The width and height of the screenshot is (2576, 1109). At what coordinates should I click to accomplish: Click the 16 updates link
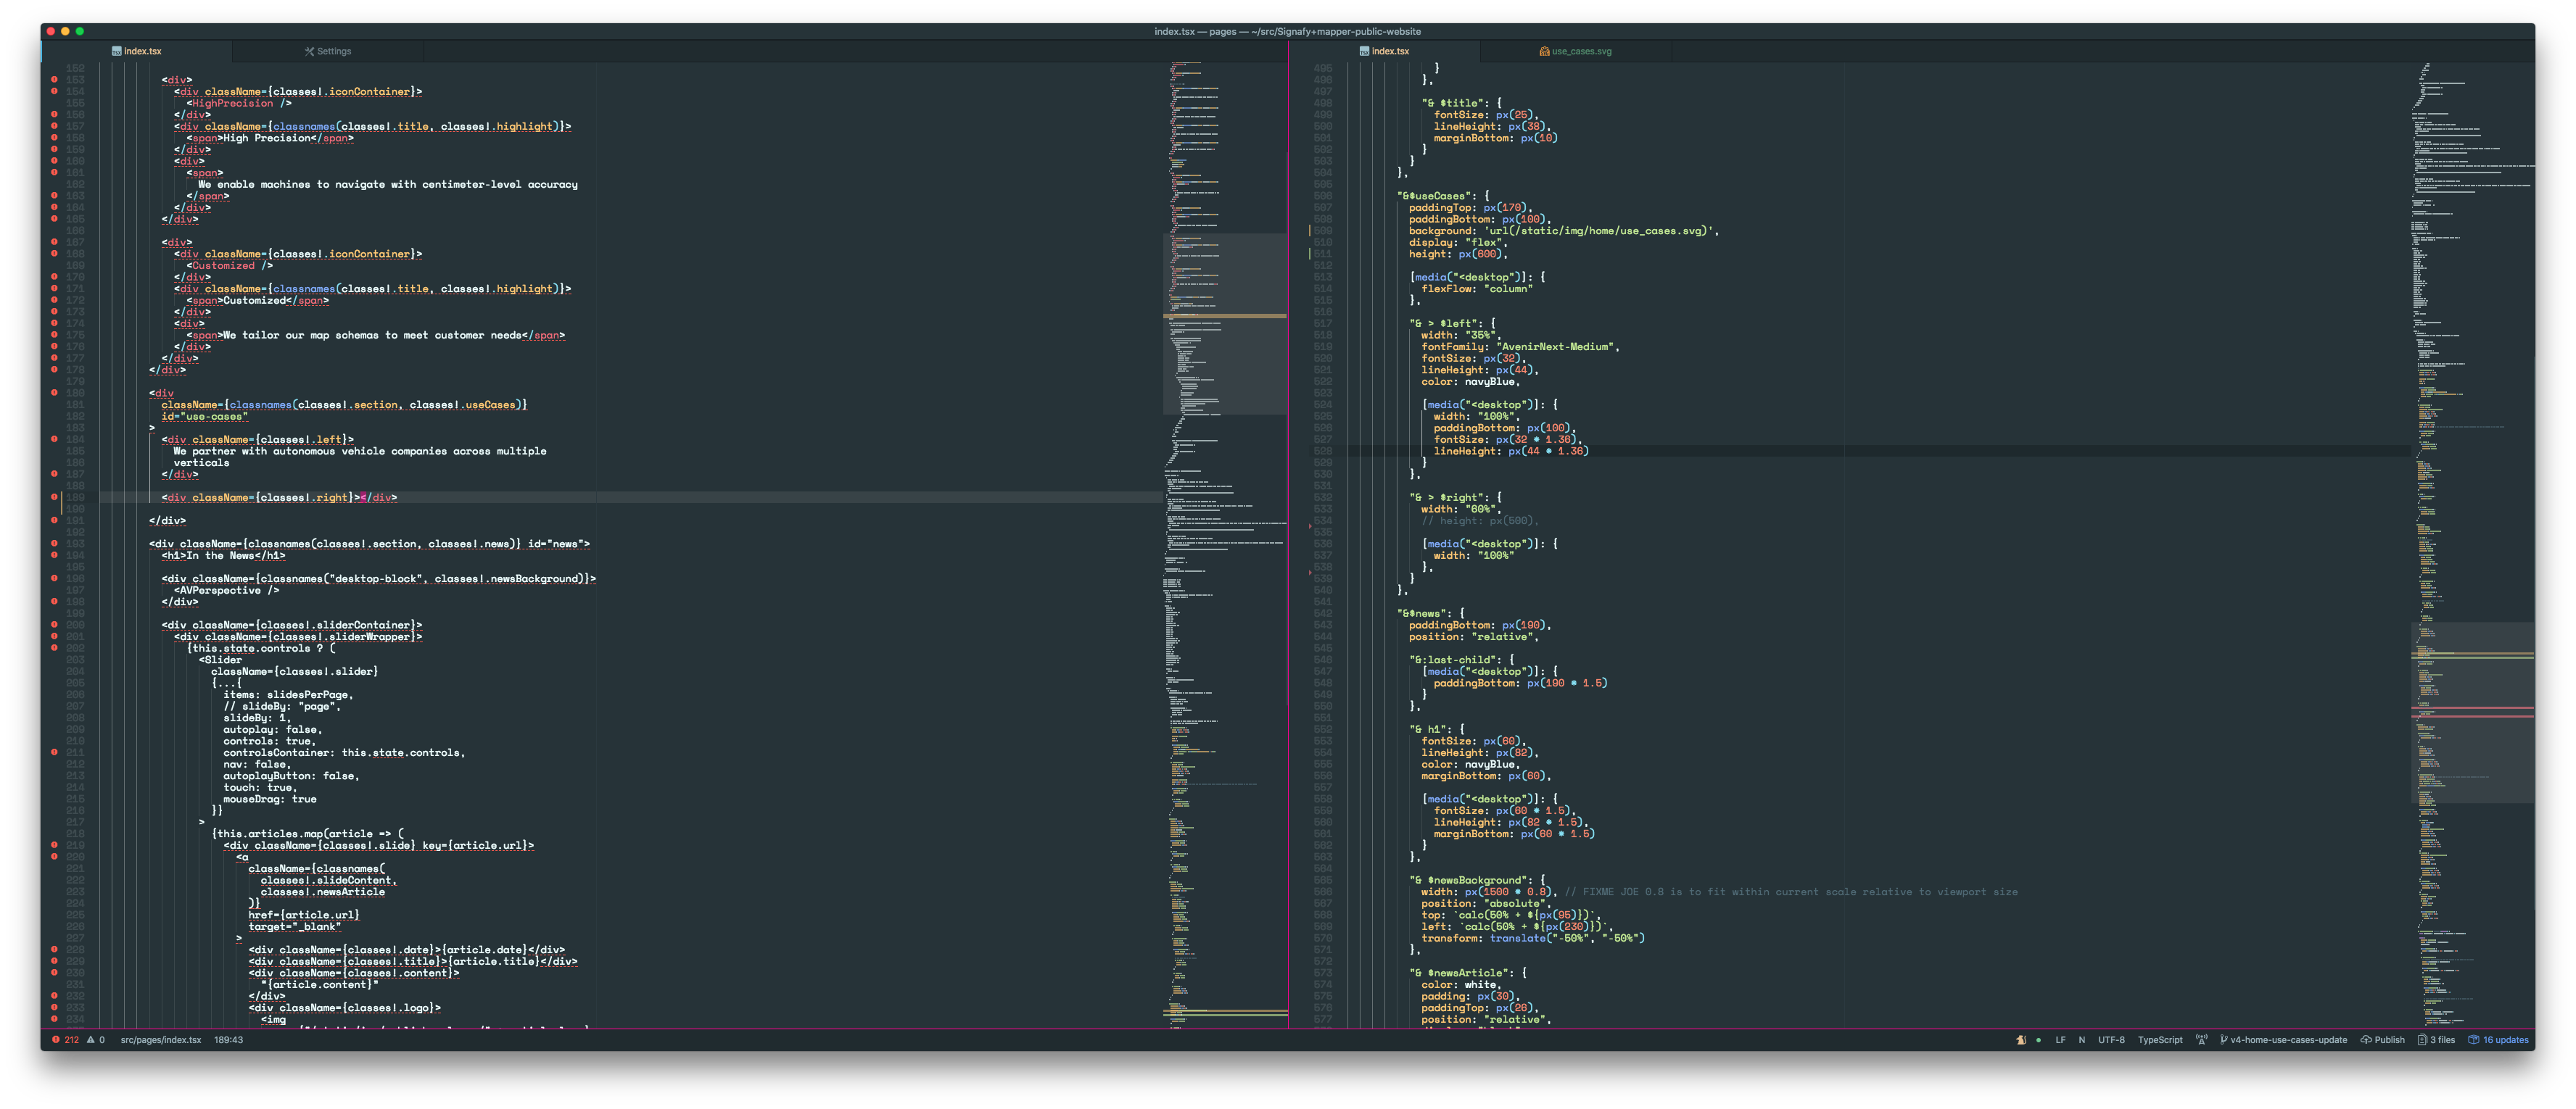[x=2503, y=1040]
